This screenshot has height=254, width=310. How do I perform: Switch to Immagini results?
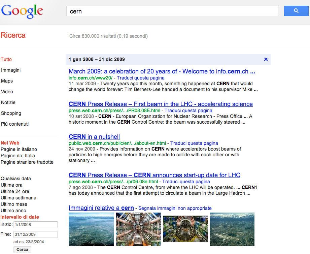click(x=11, y=70)
